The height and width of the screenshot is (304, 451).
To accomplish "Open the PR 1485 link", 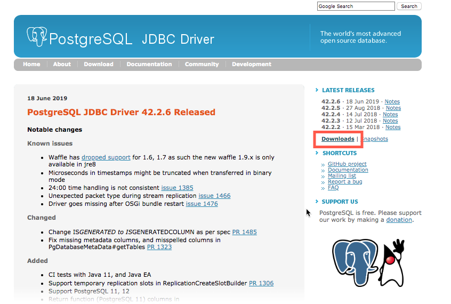I will [244, 232].
